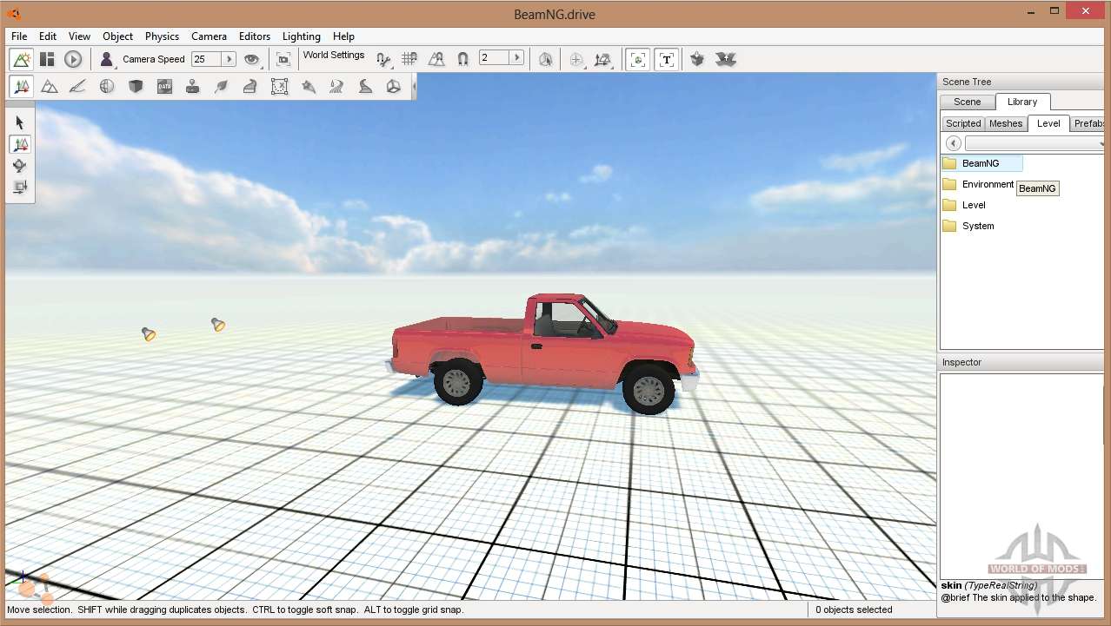Open the File menu
This screenshot has height=626, width=1111.
click(19, 36)
